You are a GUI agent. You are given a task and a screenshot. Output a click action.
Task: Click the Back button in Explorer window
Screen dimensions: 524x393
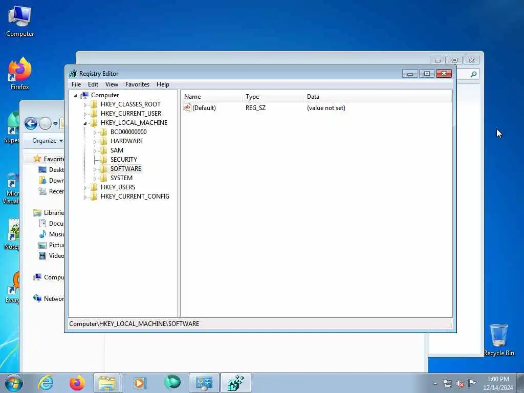(x=31, y=123)
